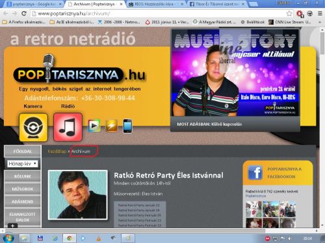Go back with the browser back arrow
This screenshot has height=243, width=325.
pyautogui.click(x=5, y=14)
